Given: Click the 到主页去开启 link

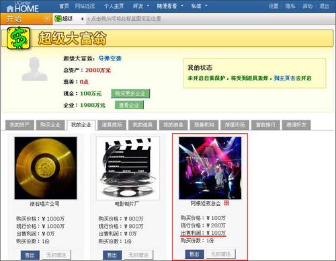Looking at the screenshot, I should [293, 78].
